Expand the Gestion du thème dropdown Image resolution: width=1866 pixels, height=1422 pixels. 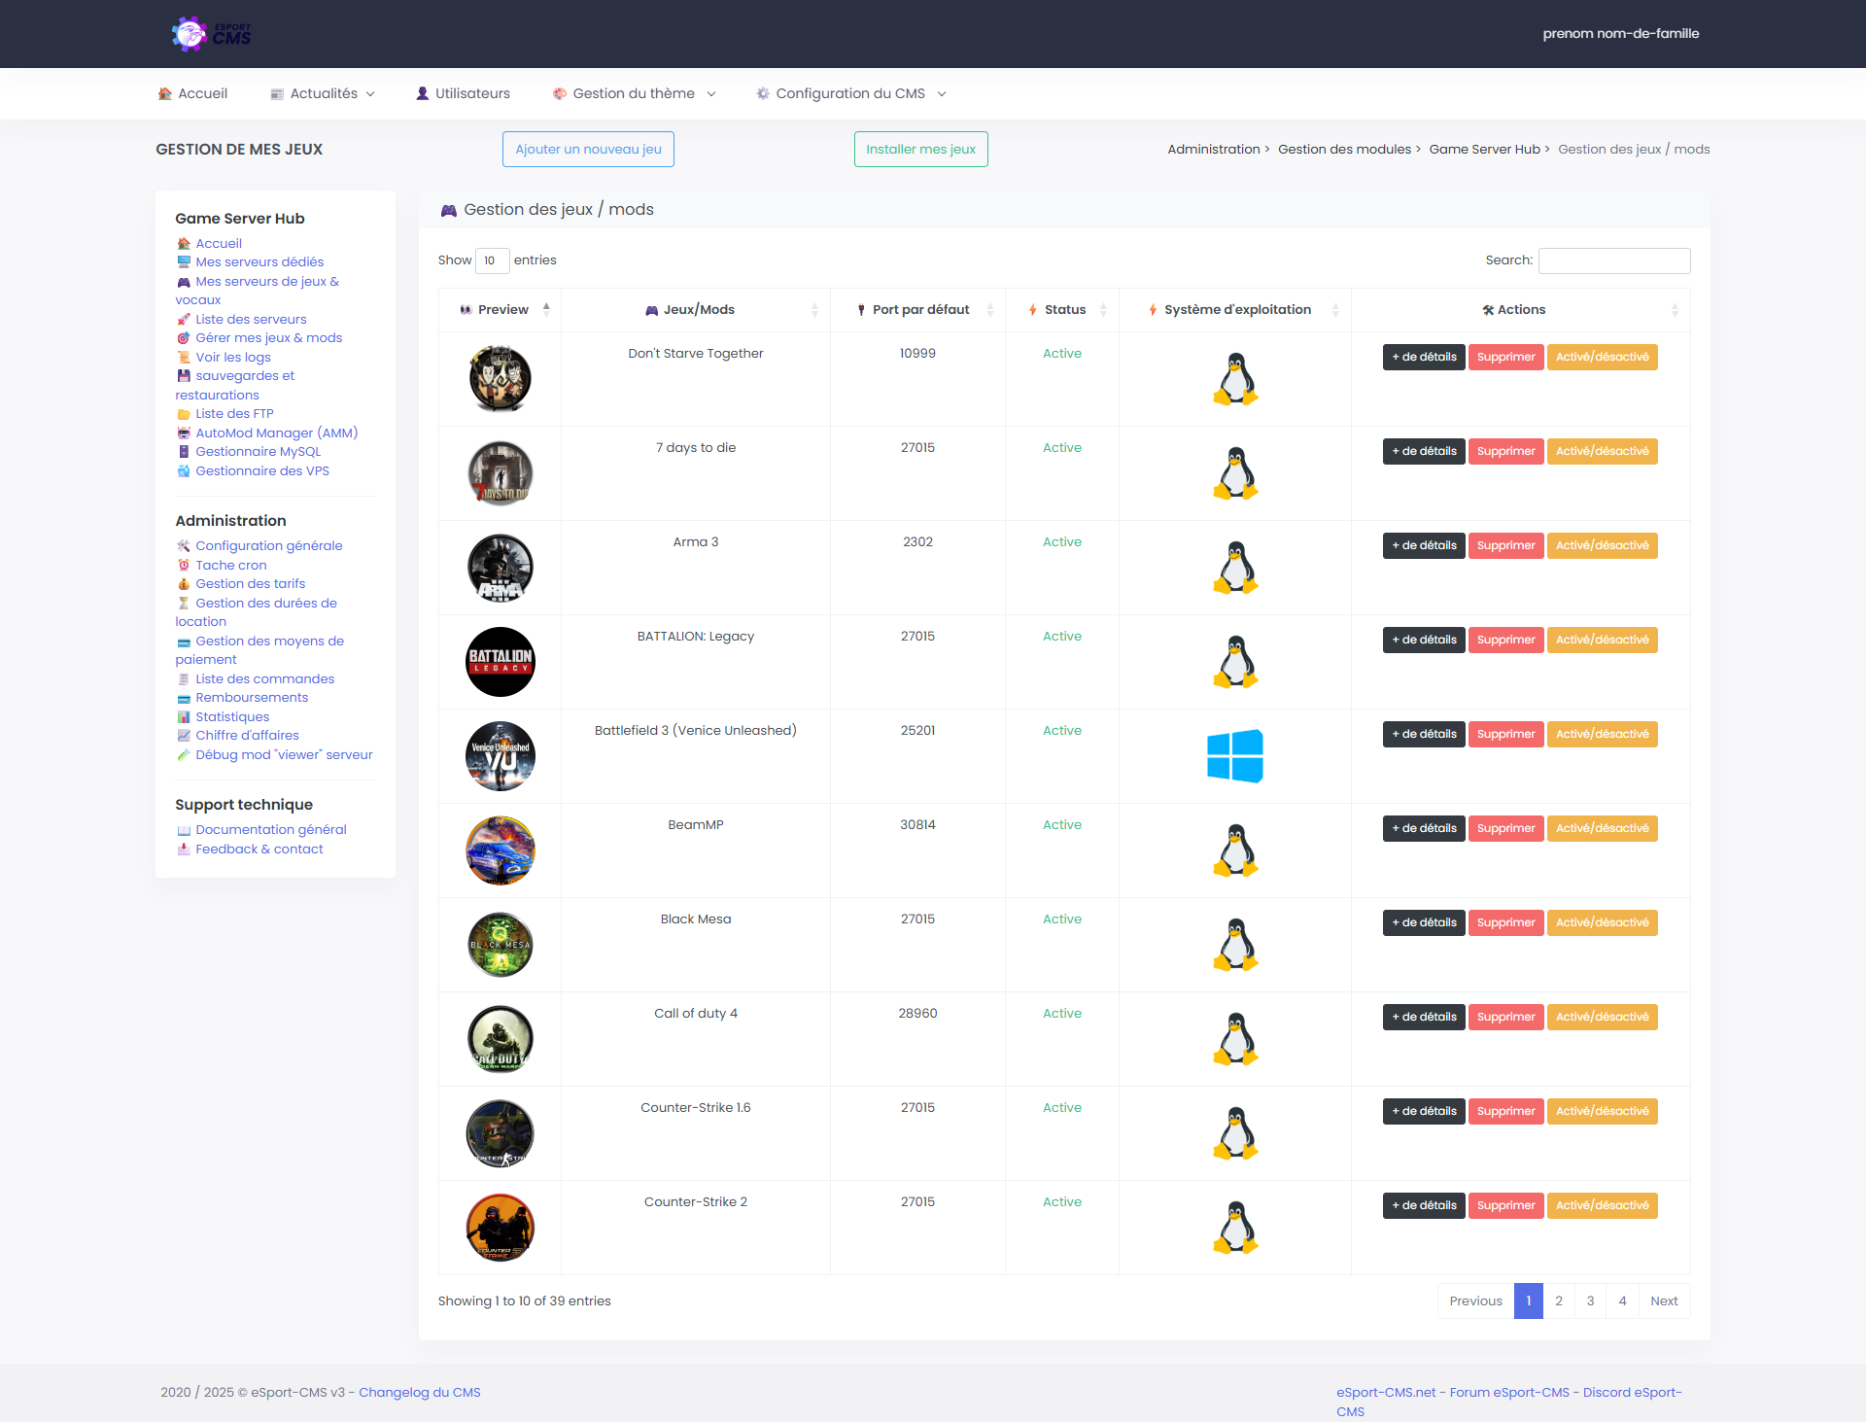pyautogui.click(x=635, y=94)
